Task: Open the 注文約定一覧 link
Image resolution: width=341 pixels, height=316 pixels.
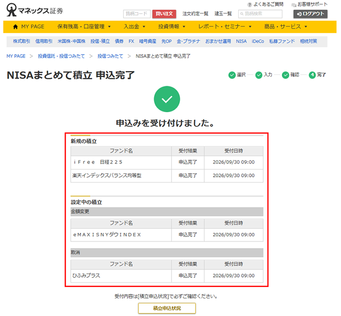Action: (195, 14)
